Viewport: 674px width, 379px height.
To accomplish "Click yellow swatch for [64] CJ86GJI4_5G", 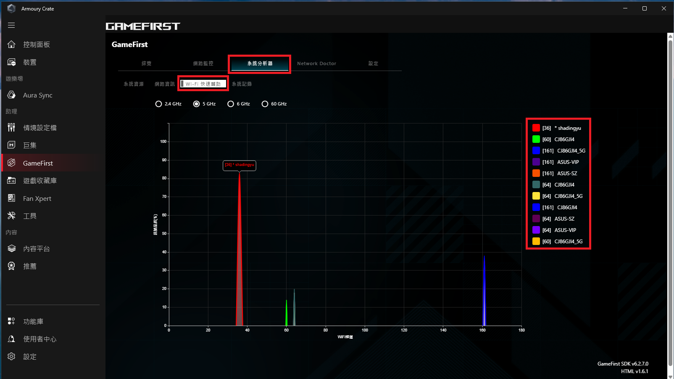I will pos(536,196).
